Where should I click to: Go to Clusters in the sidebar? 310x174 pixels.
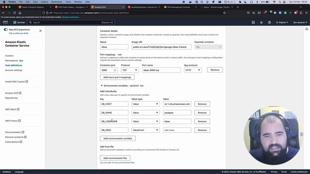[9, 56]
